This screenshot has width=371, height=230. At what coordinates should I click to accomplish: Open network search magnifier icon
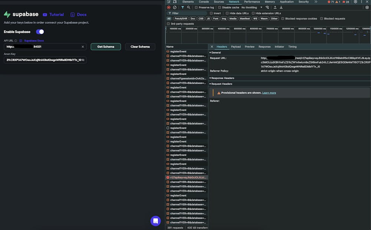coord(188,7)
